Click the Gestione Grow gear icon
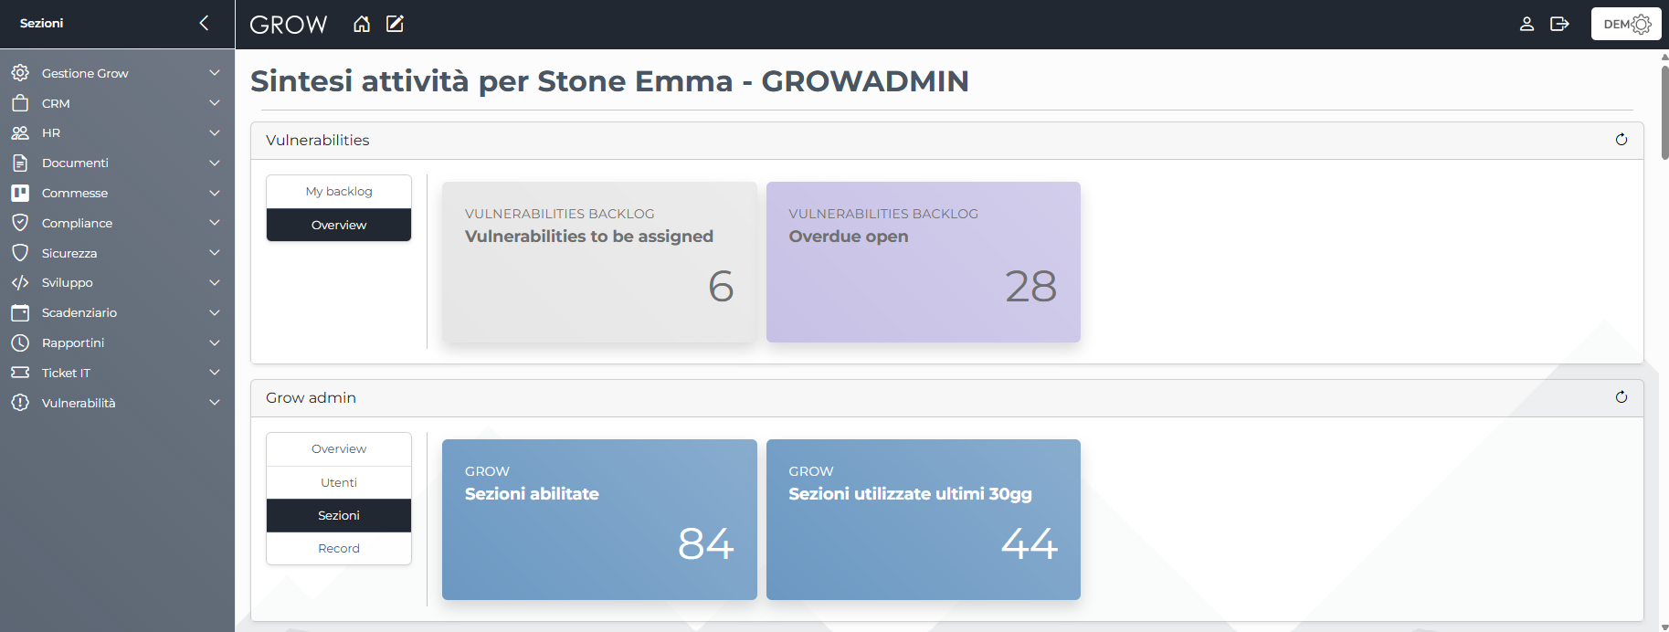1669x632 pixels. (20, 73)
